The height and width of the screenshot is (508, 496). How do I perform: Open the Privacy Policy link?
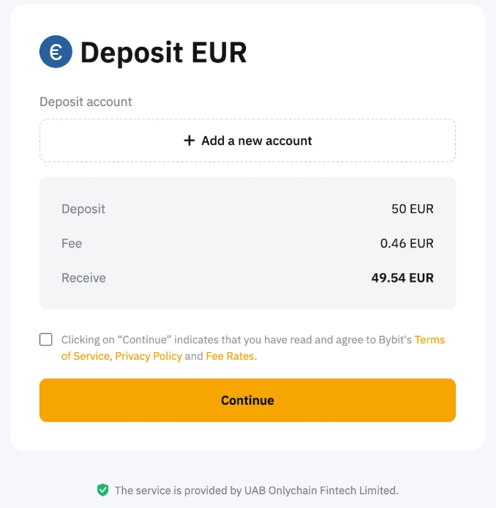point(149,356)
